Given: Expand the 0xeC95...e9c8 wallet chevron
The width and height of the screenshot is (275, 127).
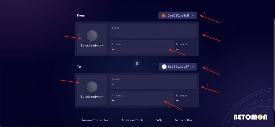Looking at the screenshot, I should [193, 16].
